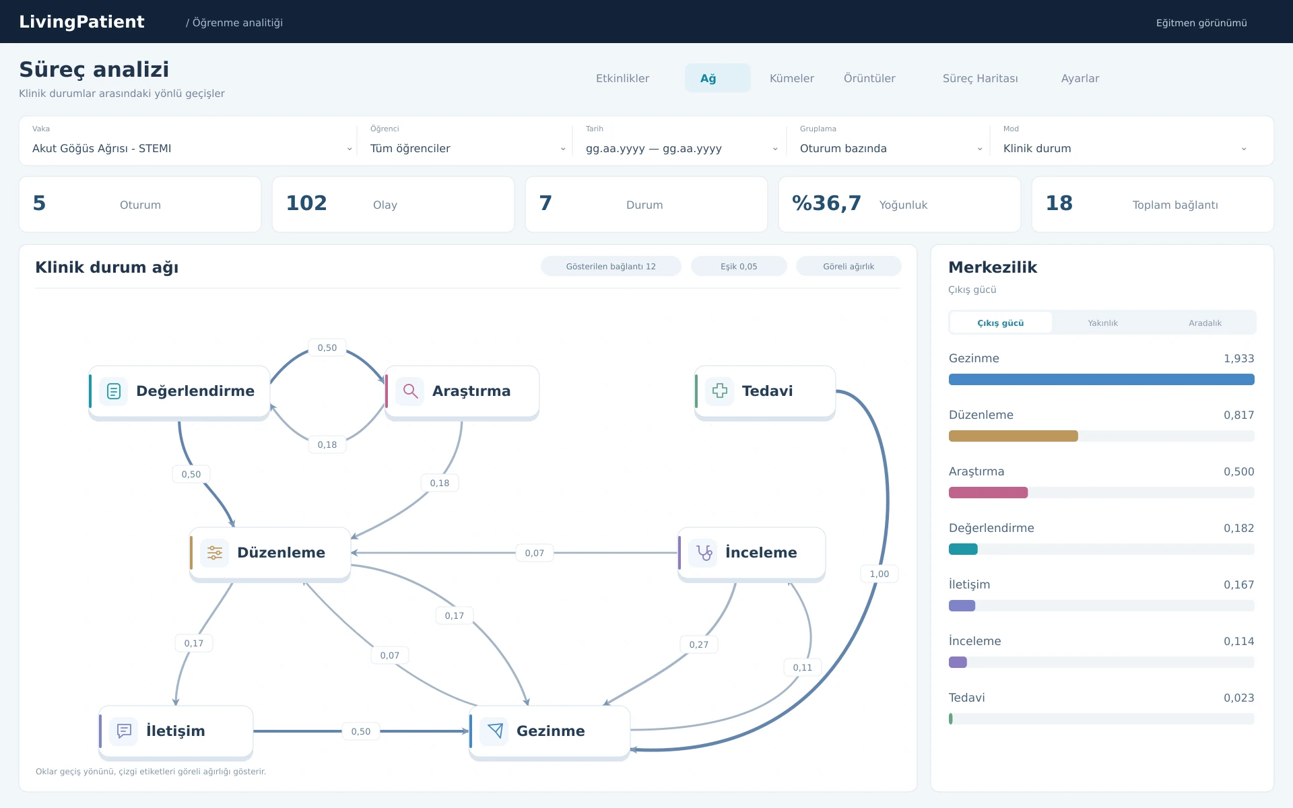Image resolution: width=1293 pixels, height=808 pixels.
Task: Open the Vaka dropdown for Akut Göğüs Ağrısı
Action: 192,148
